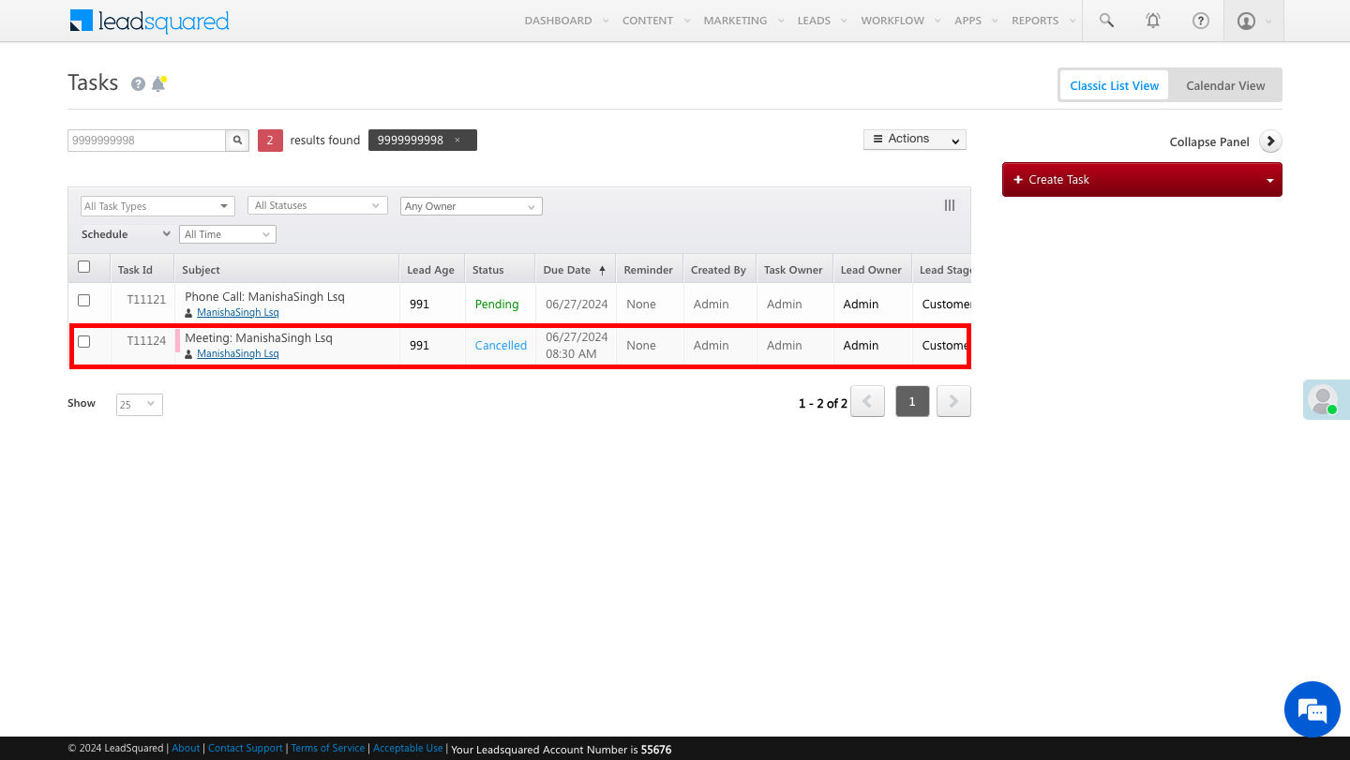Click the online agent avatar widget
This screenshot has height=760, width=1350.
(1326, 399)
